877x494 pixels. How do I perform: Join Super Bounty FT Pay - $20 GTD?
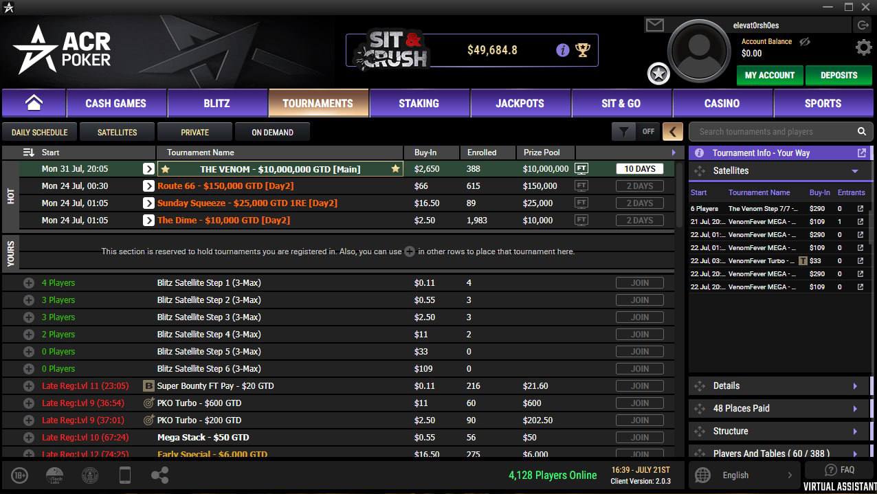(640, 386)
